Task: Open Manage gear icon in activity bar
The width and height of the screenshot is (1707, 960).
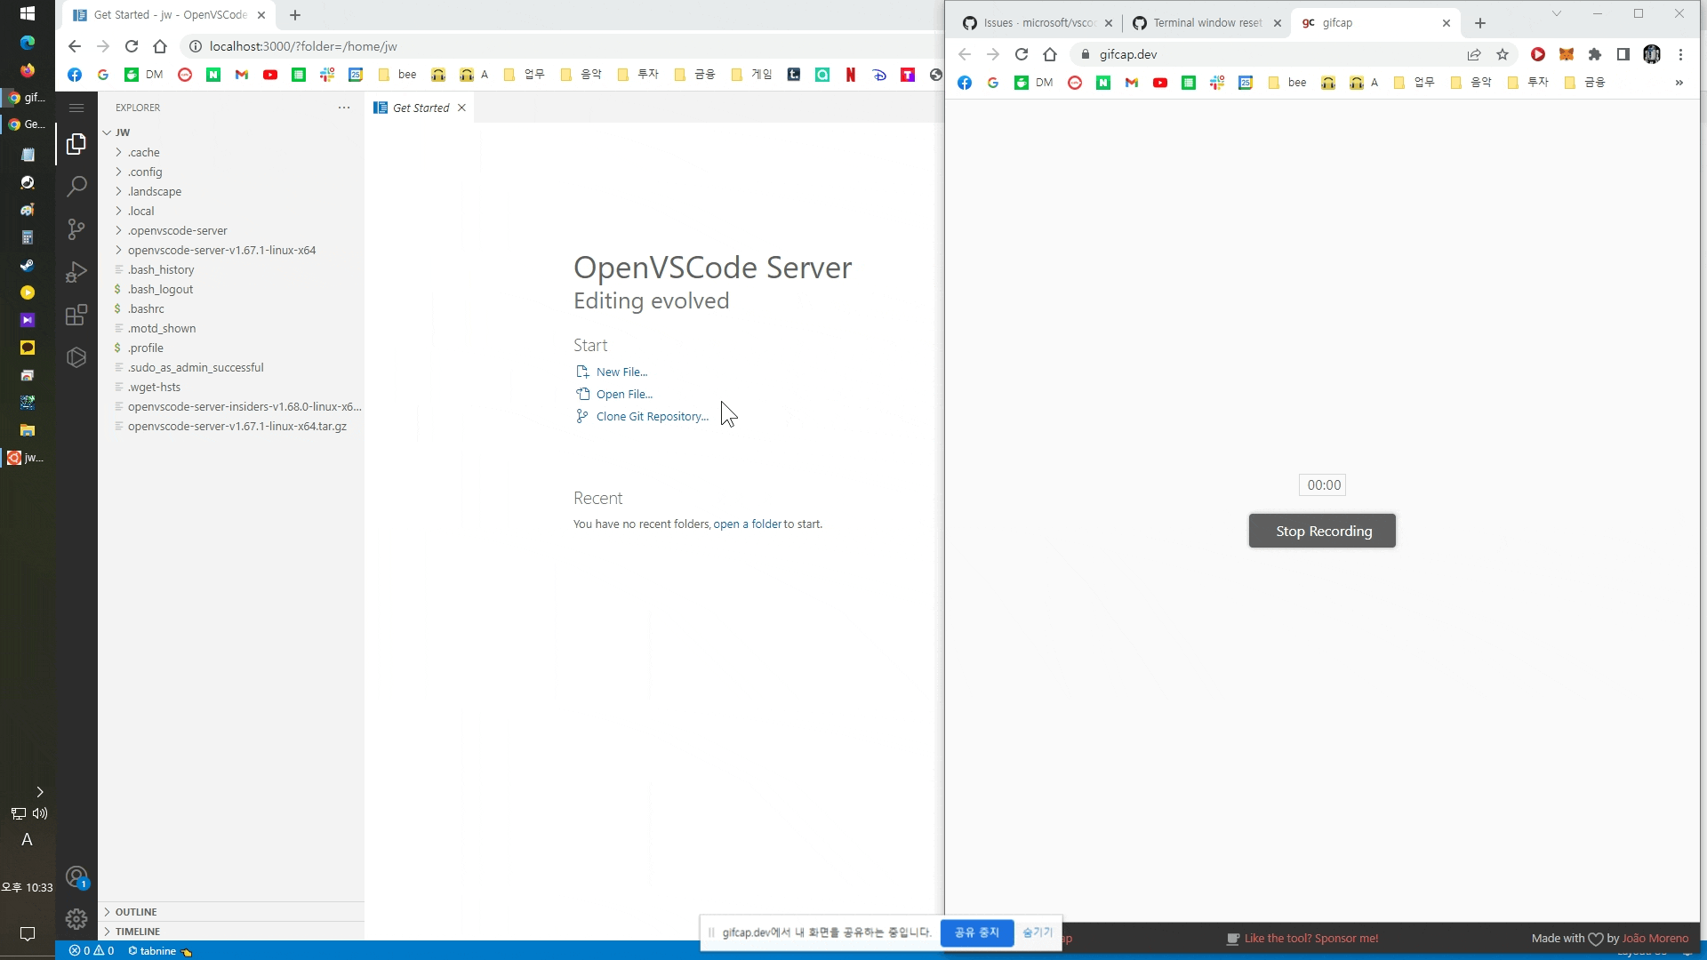Action: pos(76,919)
